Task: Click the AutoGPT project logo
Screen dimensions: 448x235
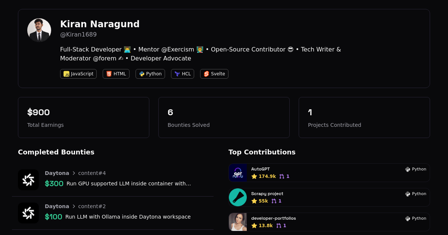Action: [x=238, y=173]
